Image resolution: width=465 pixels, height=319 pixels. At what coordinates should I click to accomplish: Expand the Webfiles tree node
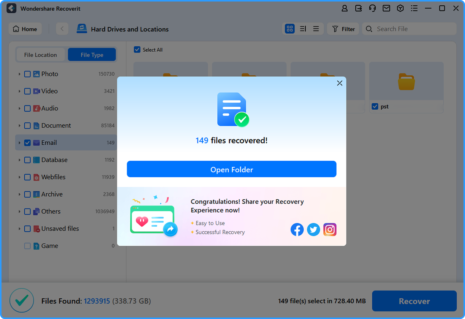click(19, 177)
